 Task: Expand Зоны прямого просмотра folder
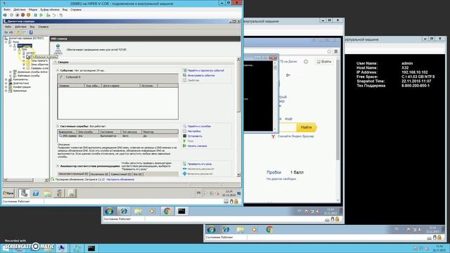click(x=24, y=61)
